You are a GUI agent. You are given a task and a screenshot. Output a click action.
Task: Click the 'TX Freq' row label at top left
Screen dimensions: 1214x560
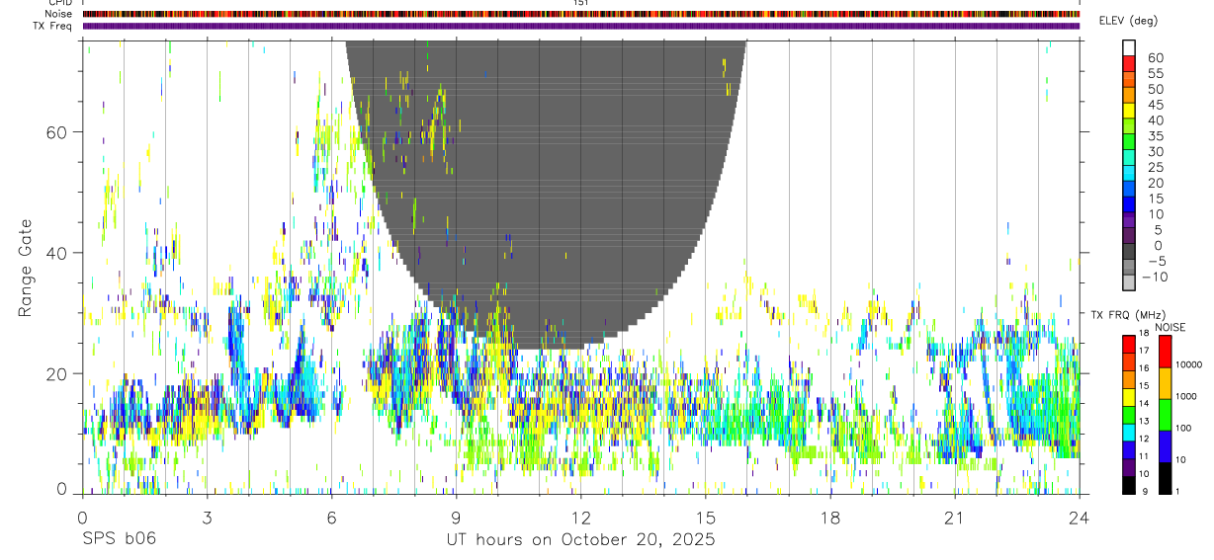click(x=53, y=26)
